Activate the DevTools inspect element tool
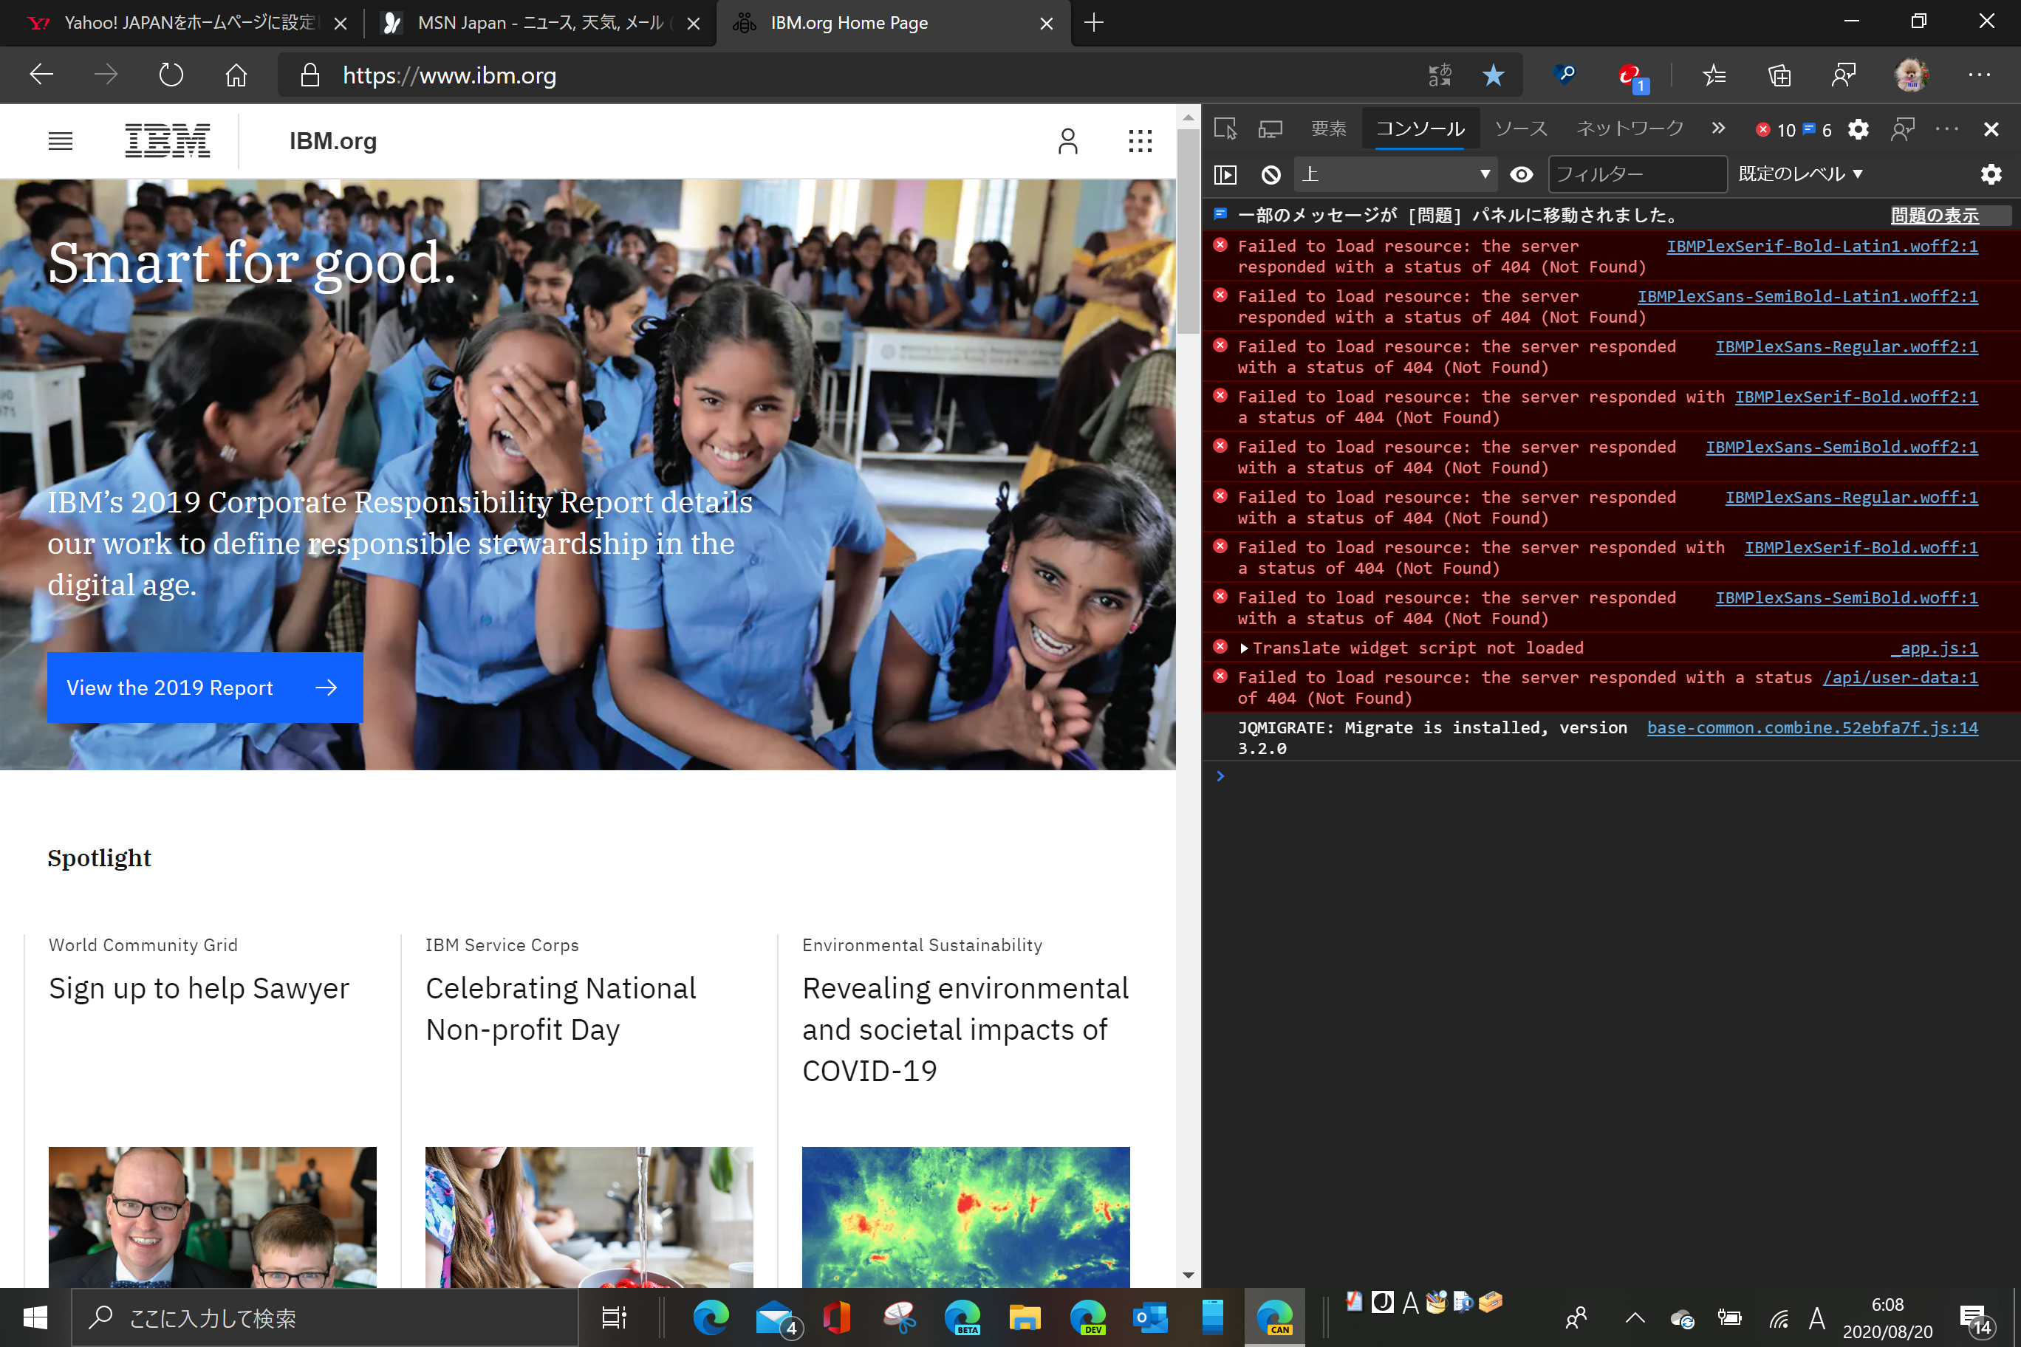 click(x=1225, y=128)
